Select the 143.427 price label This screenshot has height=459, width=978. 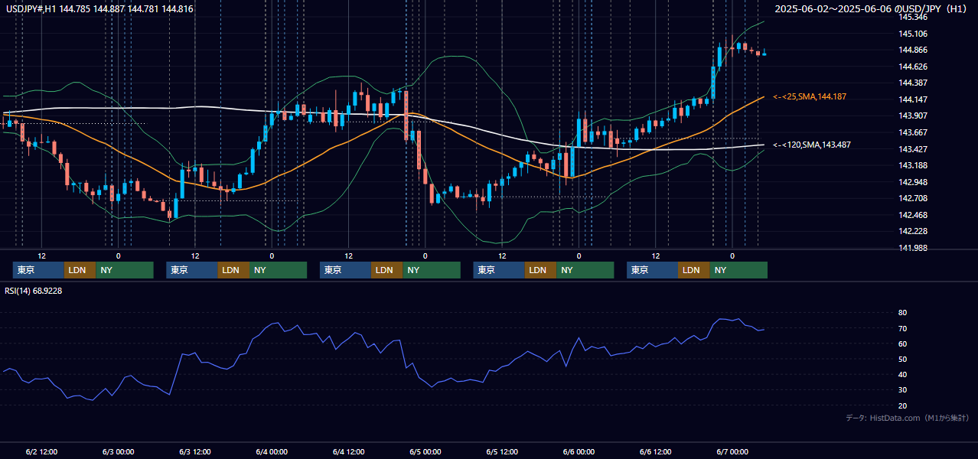[913, 149]
